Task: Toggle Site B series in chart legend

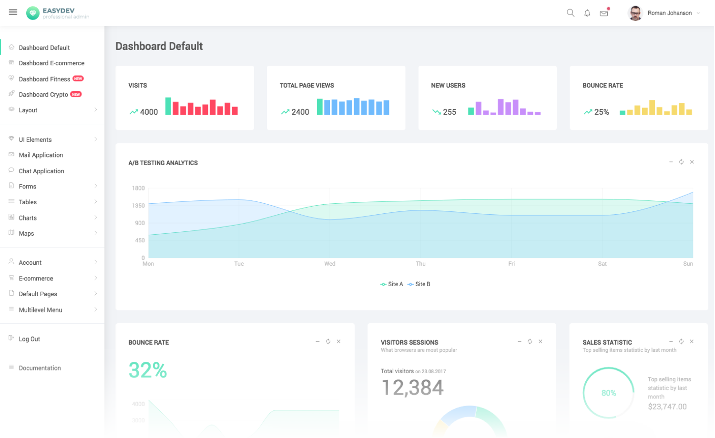Action: (419, 284)
